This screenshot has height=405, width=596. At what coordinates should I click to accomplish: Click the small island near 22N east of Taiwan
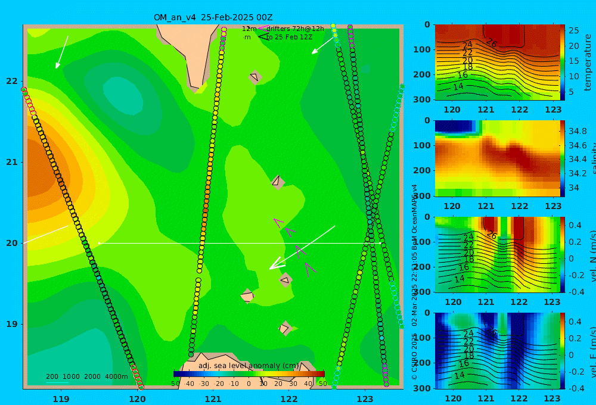coord(255,77)
